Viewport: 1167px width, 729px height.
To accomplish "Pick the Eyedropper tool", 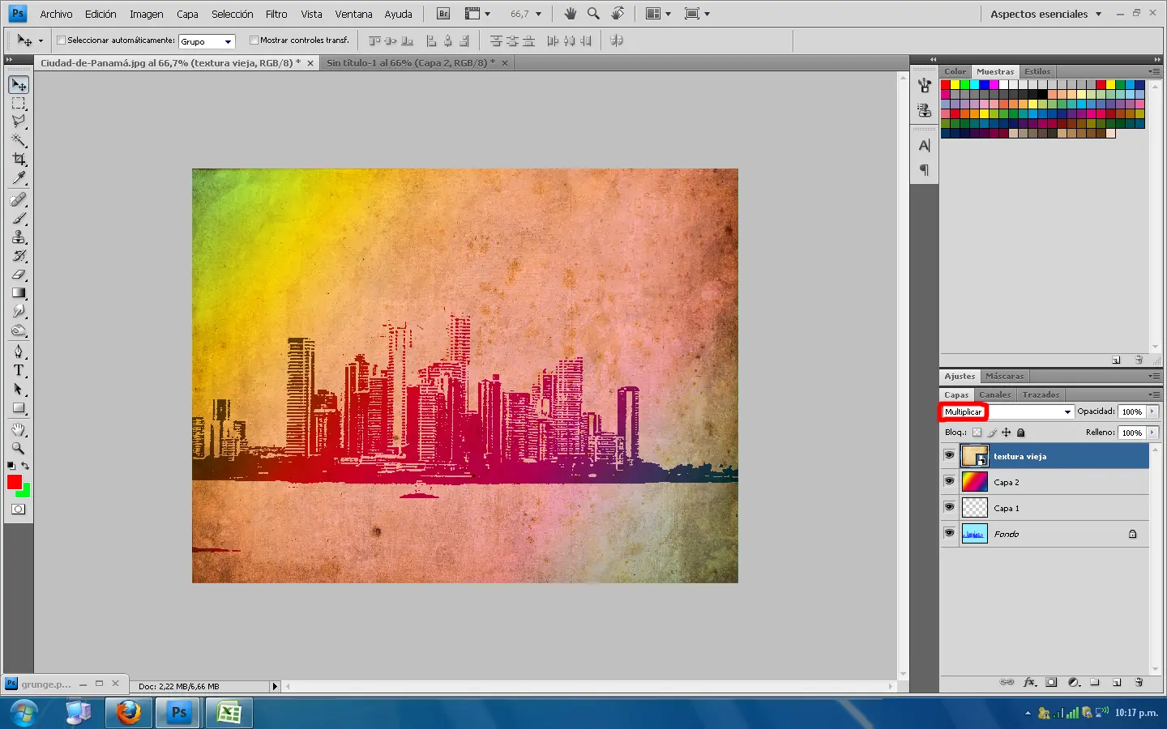I will point(19,178).
